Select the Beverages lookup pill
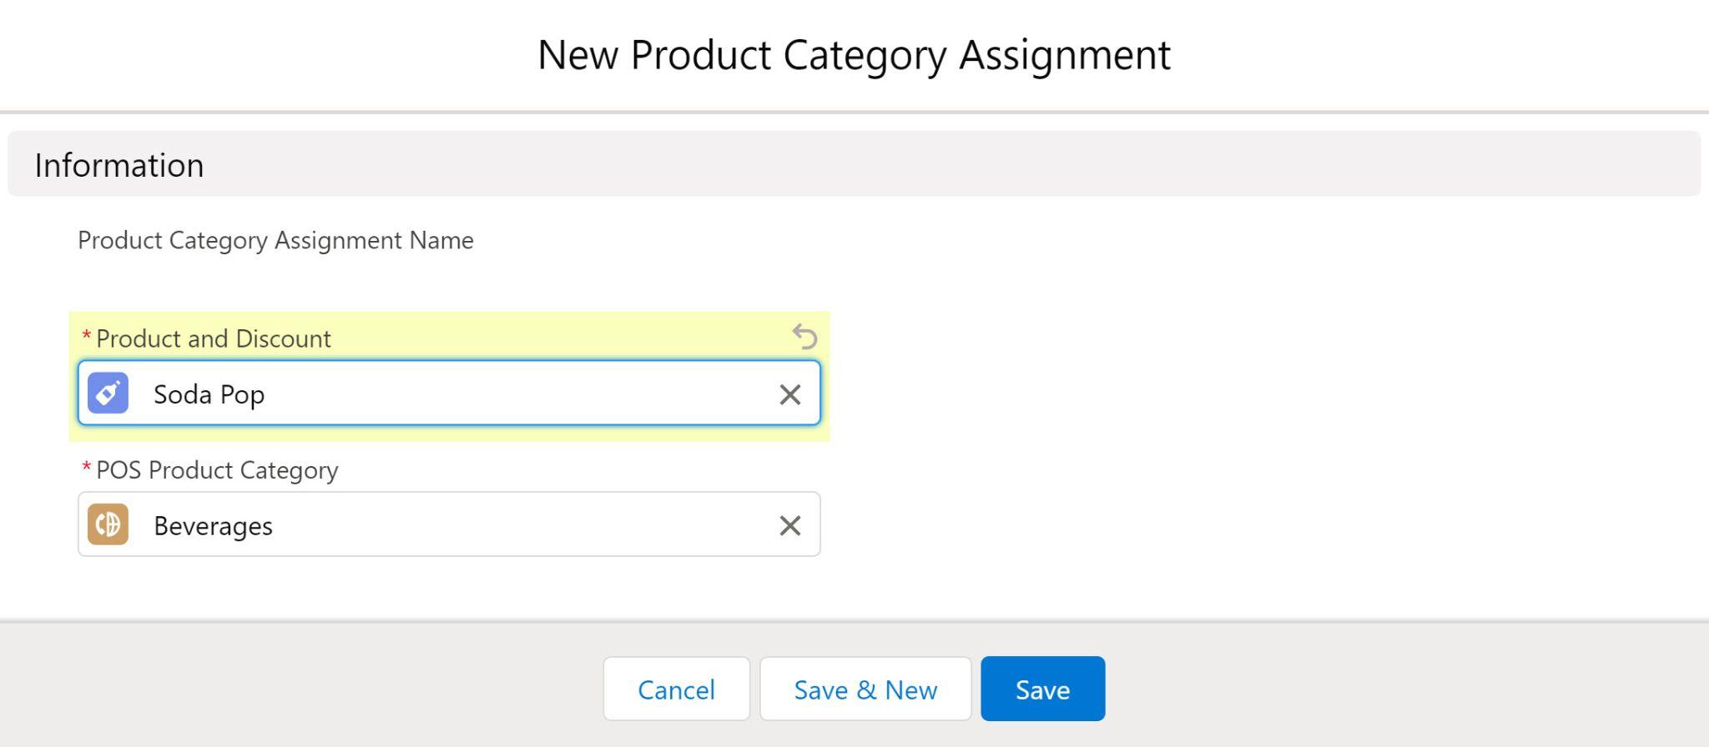The width and height of the screenshot is (1709, 747). [213, 524]
